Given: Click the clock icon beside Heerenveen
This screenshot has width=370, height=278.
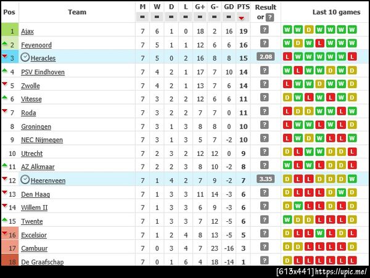Looking at the screenshot, I should [x=25, y=180].
